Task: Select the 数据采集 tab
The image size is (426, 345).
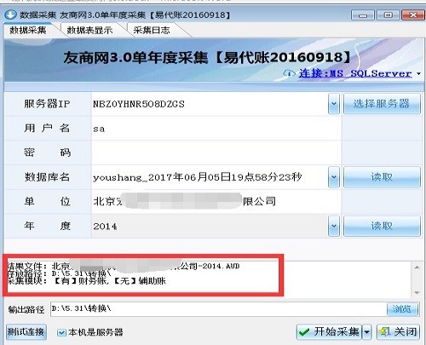Action: tap(28, 30)
